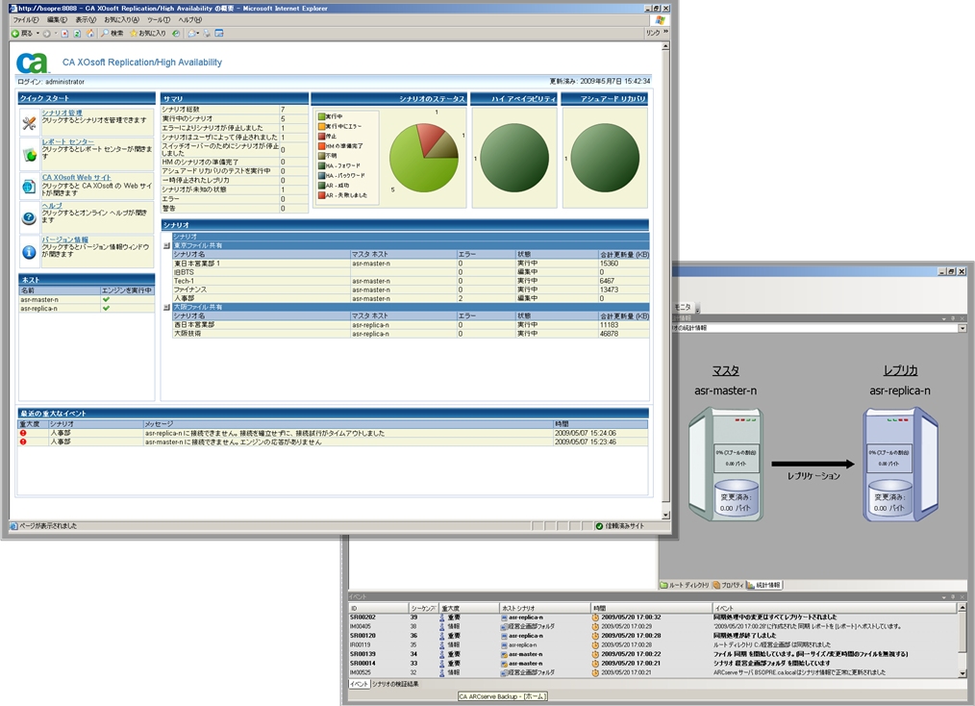Open the レポート センター link
The width and height of the screenshot is (975, 706).
[x=68, y=141]
